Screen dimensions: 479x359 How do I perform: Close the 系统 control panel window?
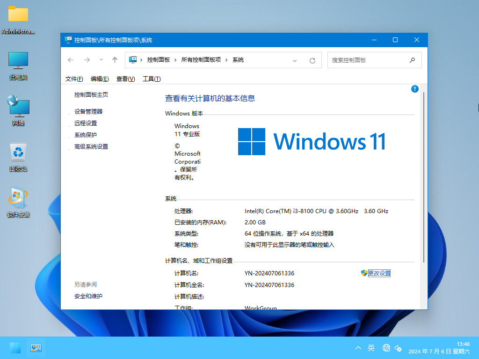(x=417, y=40)
